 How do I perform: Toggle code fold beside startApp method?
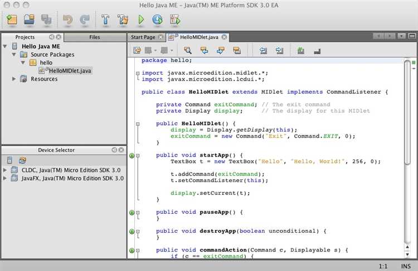pyautogui.click(x=138, y=155)
